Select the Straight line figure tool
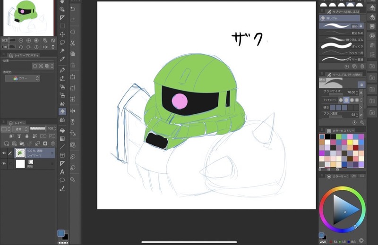378x245 pixels. click(x=62, y=147)
